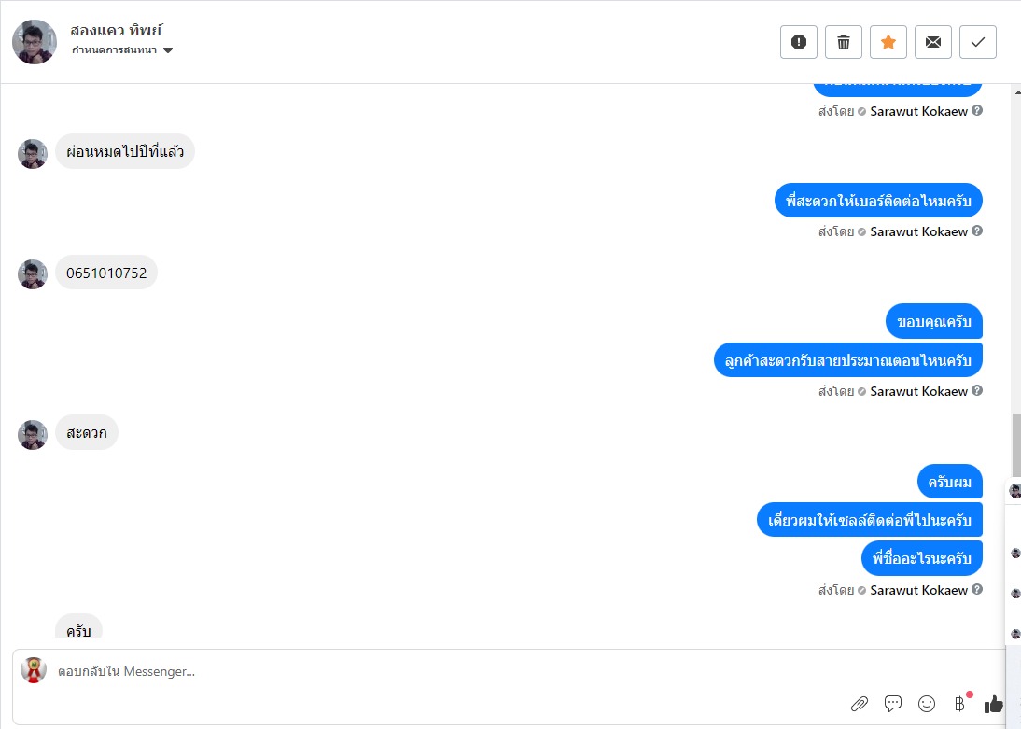
Task: Toggle the checkmark to mark conversation done
Action: (x=978, y=42)
